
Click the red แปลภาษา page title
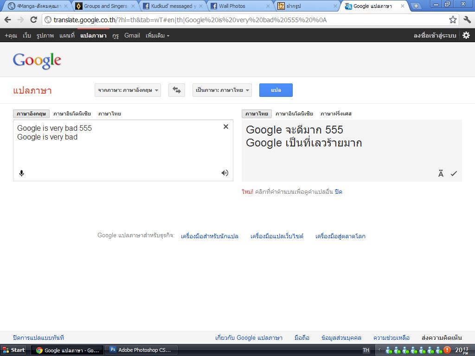point(32,90)
